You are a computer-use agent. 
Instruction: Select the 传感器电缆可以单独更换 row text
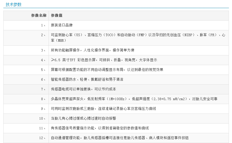[x=83, y=89]
